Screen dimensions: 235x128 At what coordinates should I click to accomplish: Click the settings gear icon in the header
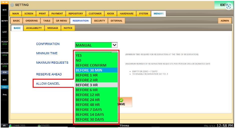[12, 5]
